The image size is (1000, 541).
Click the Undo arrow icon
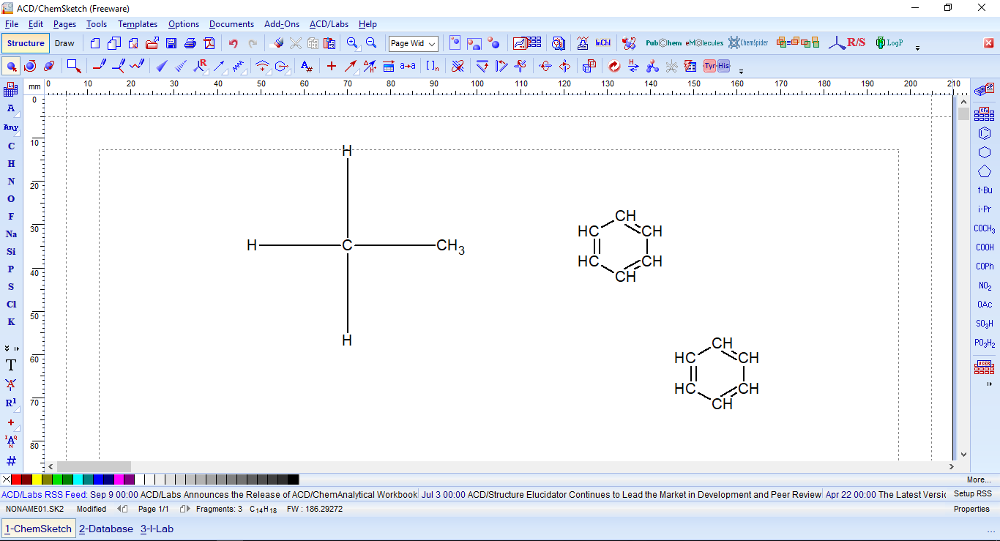point(234,43)
